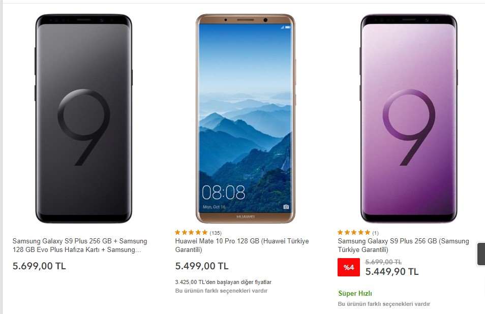Click the discounted 5.449,90 TL price
The width and height of the screenshot is (485, 314).
(x=392, y=272)
